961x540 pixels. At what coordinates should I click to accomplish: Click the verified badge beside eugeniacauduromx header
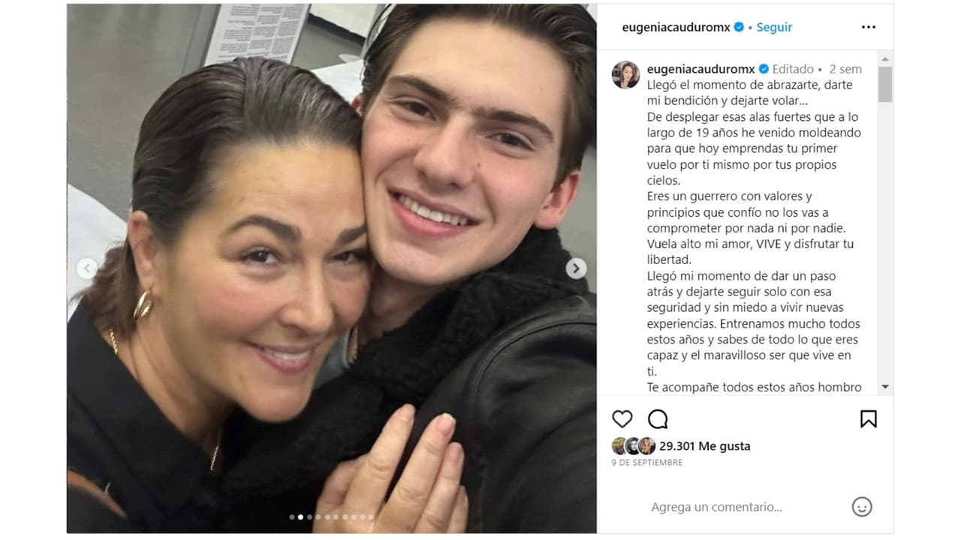pyautogui.click(x=738, y=26)
